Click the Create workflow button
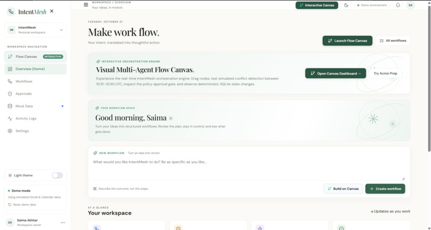 [385, 189]
